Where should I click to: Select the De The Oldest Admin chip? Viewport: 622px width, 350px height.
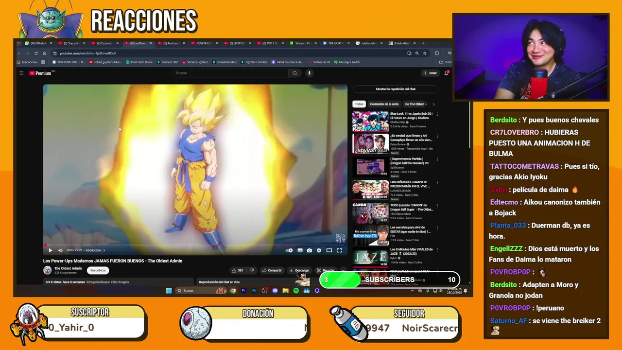pos(415,104)
